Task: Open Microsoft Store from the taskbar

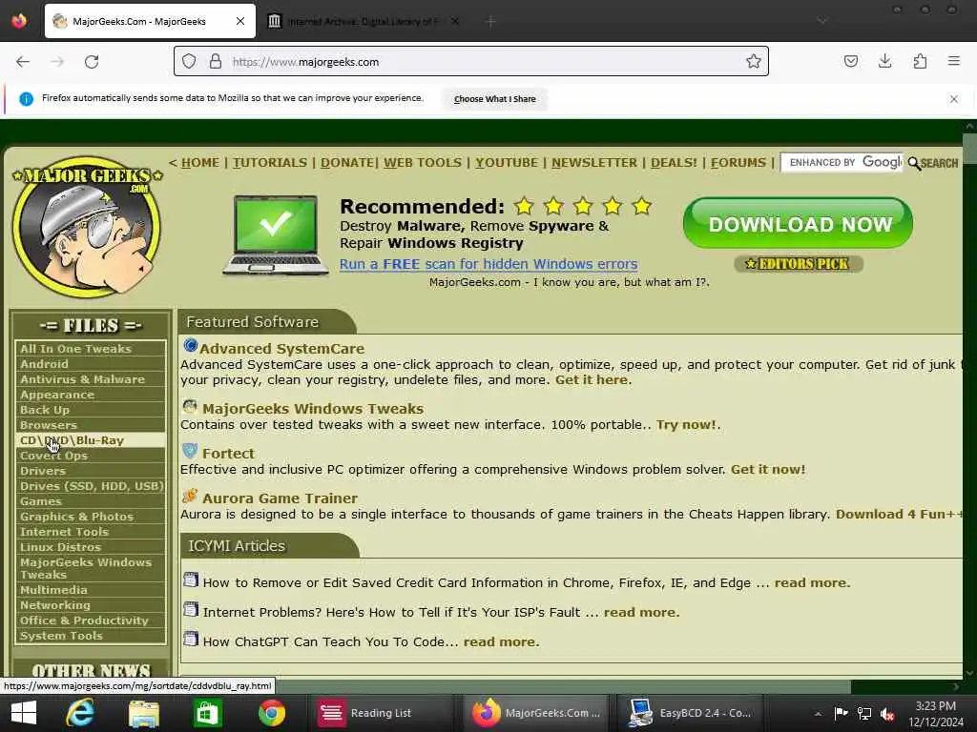Action: pyautogui.click(x=207, y=713)
